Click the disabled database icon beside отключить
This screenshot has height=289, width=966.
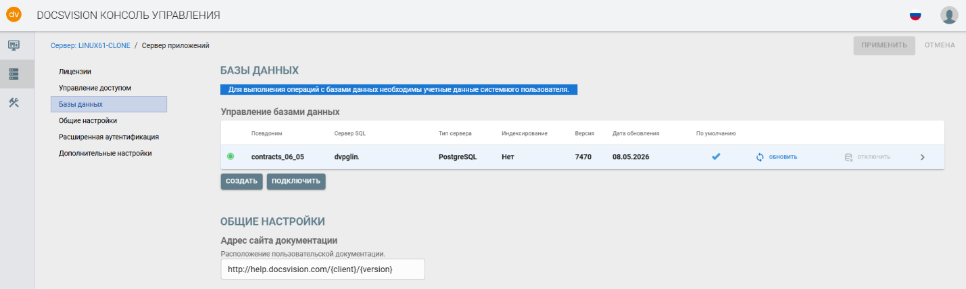[849, 157]
